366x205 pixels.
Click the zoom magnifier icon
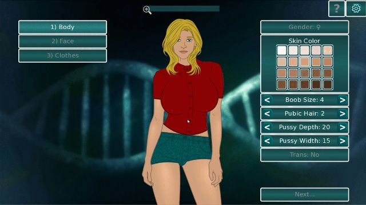147,10
